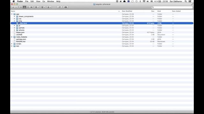Open the Window menu

[x=51, y=1]
